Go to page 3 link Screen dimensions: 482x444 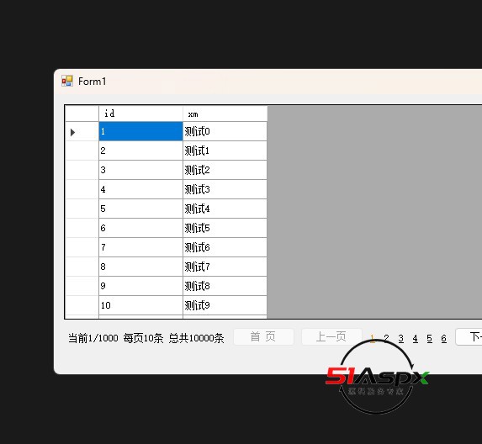click(x=401, y=338)
